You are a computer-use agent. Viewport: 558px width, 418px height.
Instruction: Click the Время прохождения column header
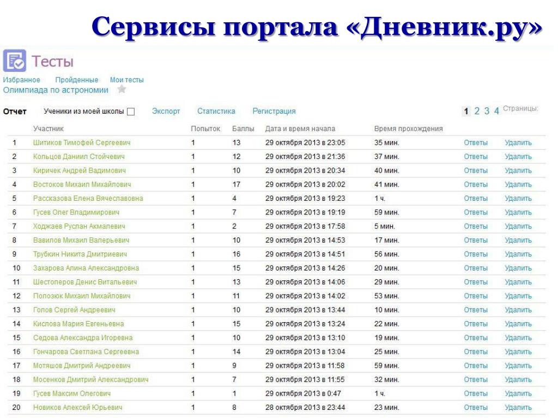point(409,128)
